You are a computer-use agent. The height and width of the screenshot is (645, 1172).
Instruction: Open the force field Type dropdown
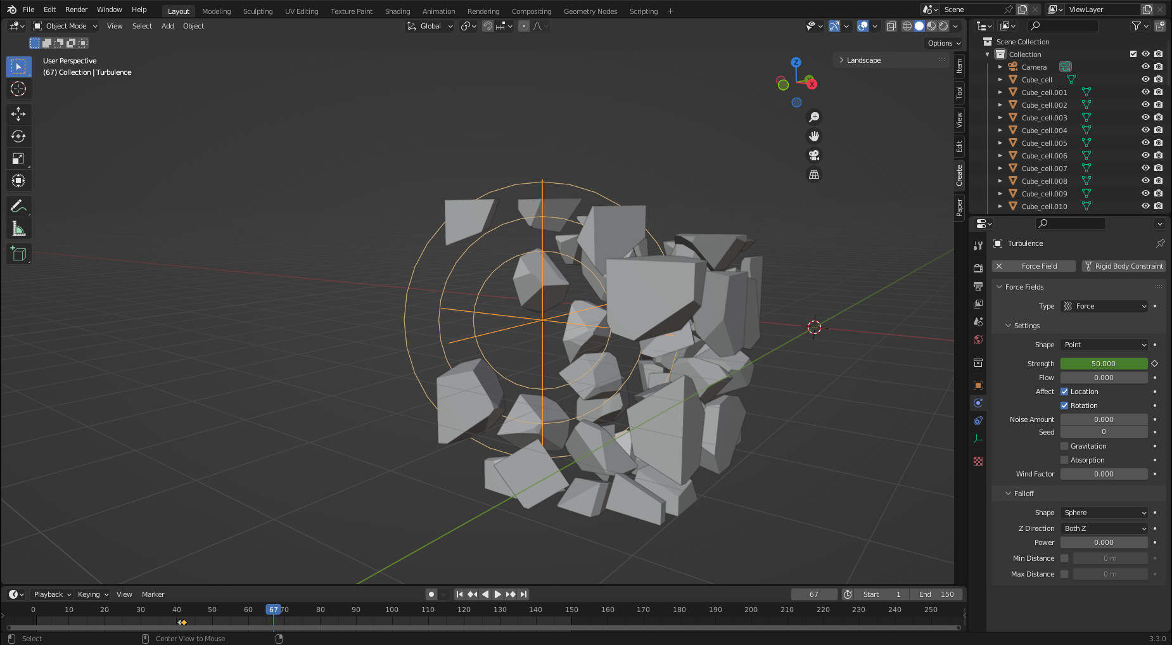coord(1104,306)
